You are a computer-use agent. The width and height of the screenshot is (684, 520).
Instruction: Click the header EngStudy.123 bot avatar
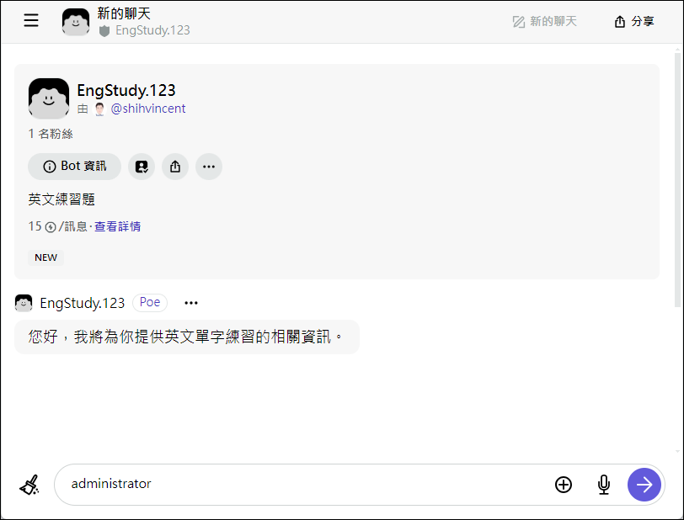pyautogui.click(x=76, y=22)
